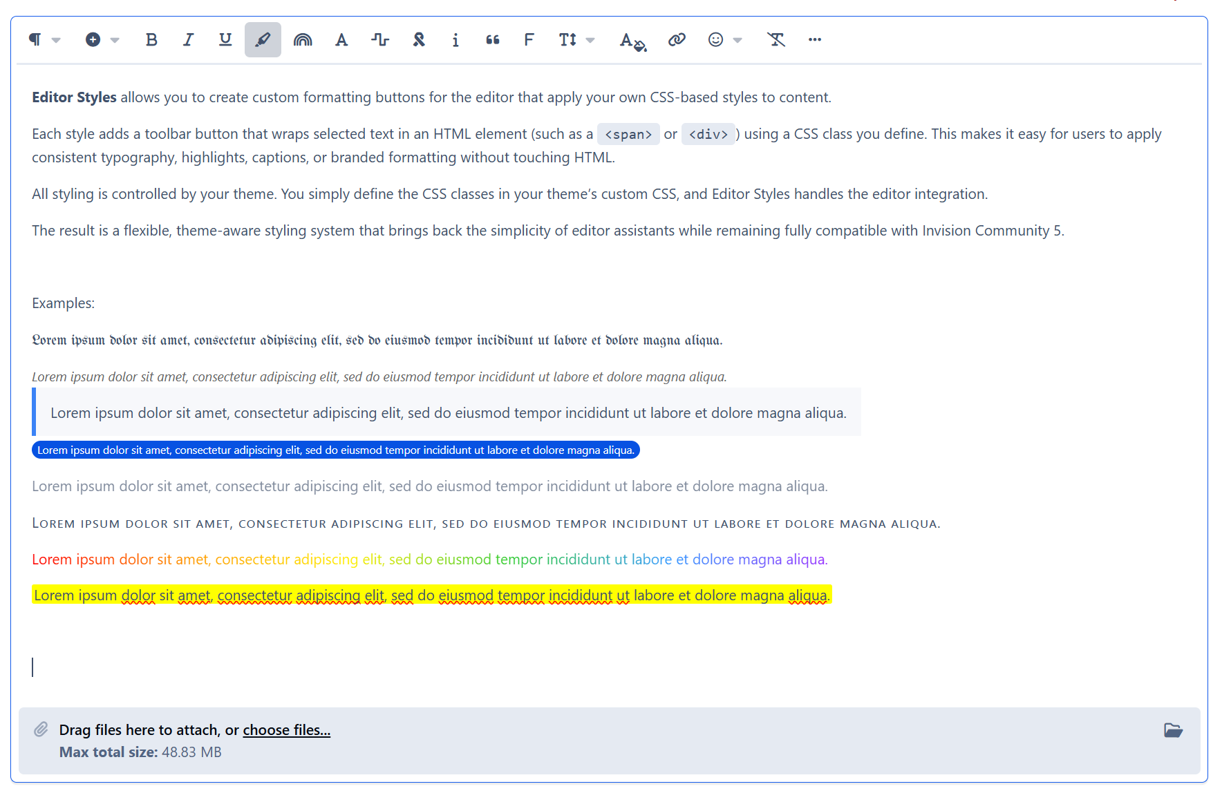The image size is (1222, 802).
Task: Click the <span> inline code text
Action: pos(628,134)
